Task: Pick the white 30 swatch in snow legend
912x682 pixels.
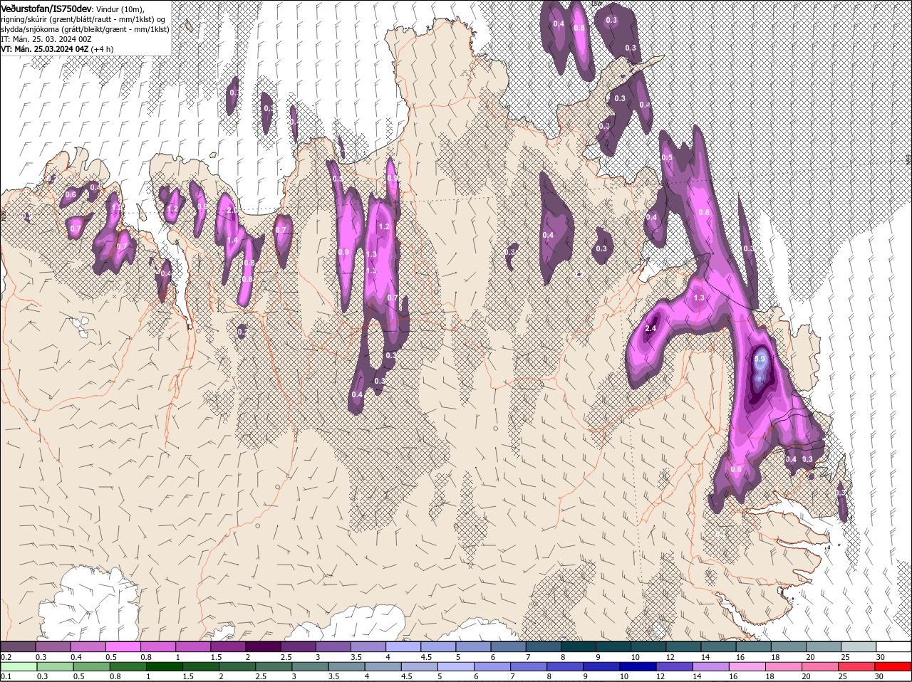Action: (893, 646)
